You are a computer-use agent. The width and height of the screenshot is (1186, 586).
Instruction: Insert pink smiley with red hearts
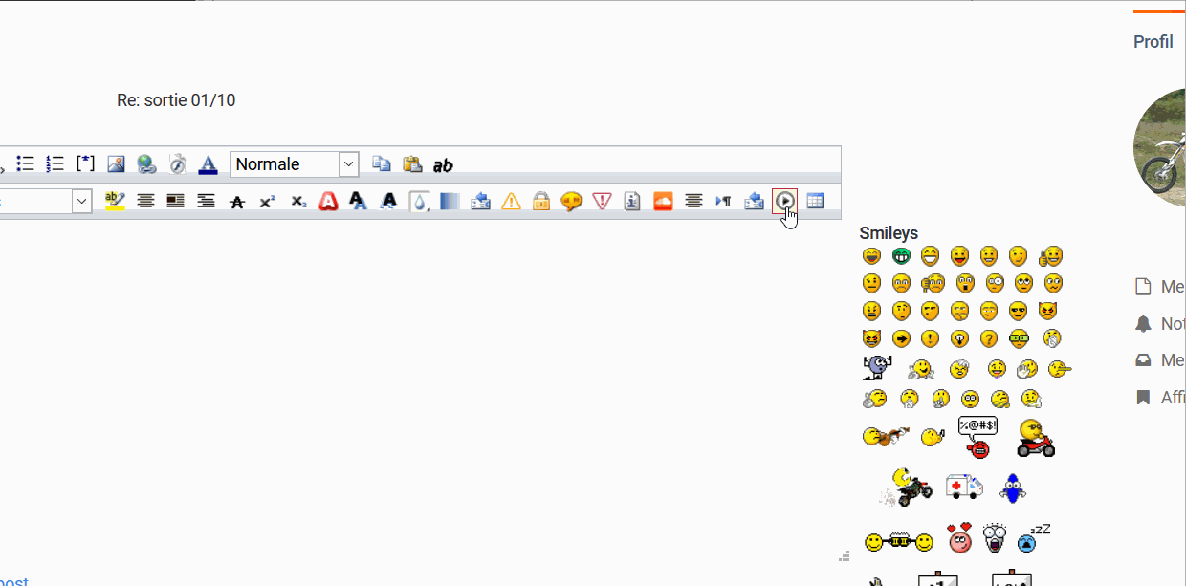click(959, 537)
